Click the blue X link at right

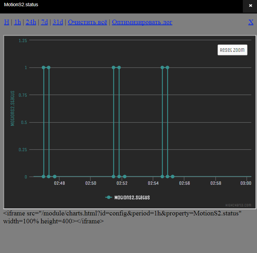[x=251, y=22]
